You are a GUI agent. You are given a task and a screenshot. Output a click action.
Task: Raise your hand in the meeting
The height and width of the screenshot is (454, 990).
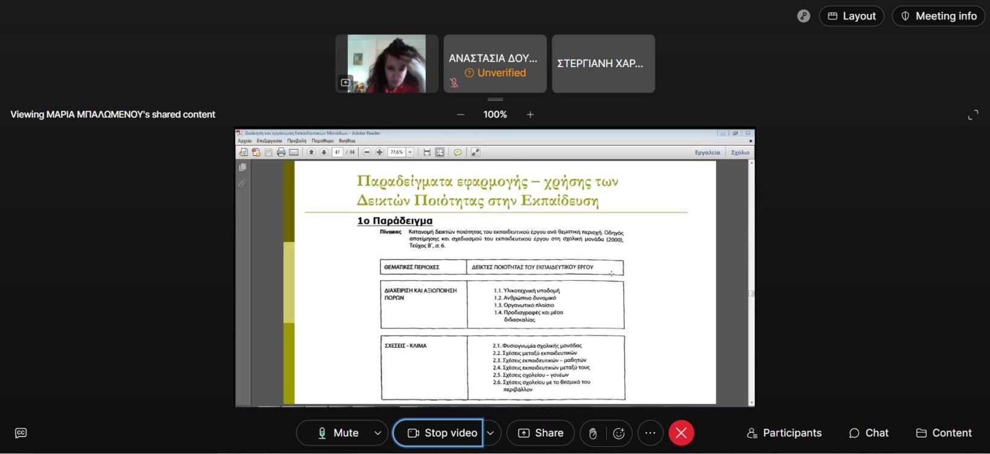click(x=593, y=433)
